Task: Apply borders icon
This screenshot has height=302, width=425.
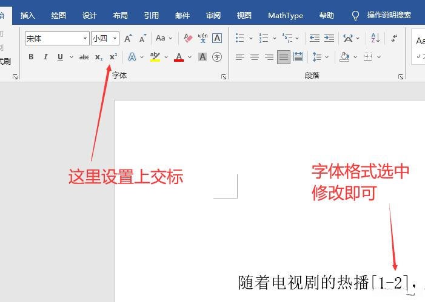Action: 368,57
